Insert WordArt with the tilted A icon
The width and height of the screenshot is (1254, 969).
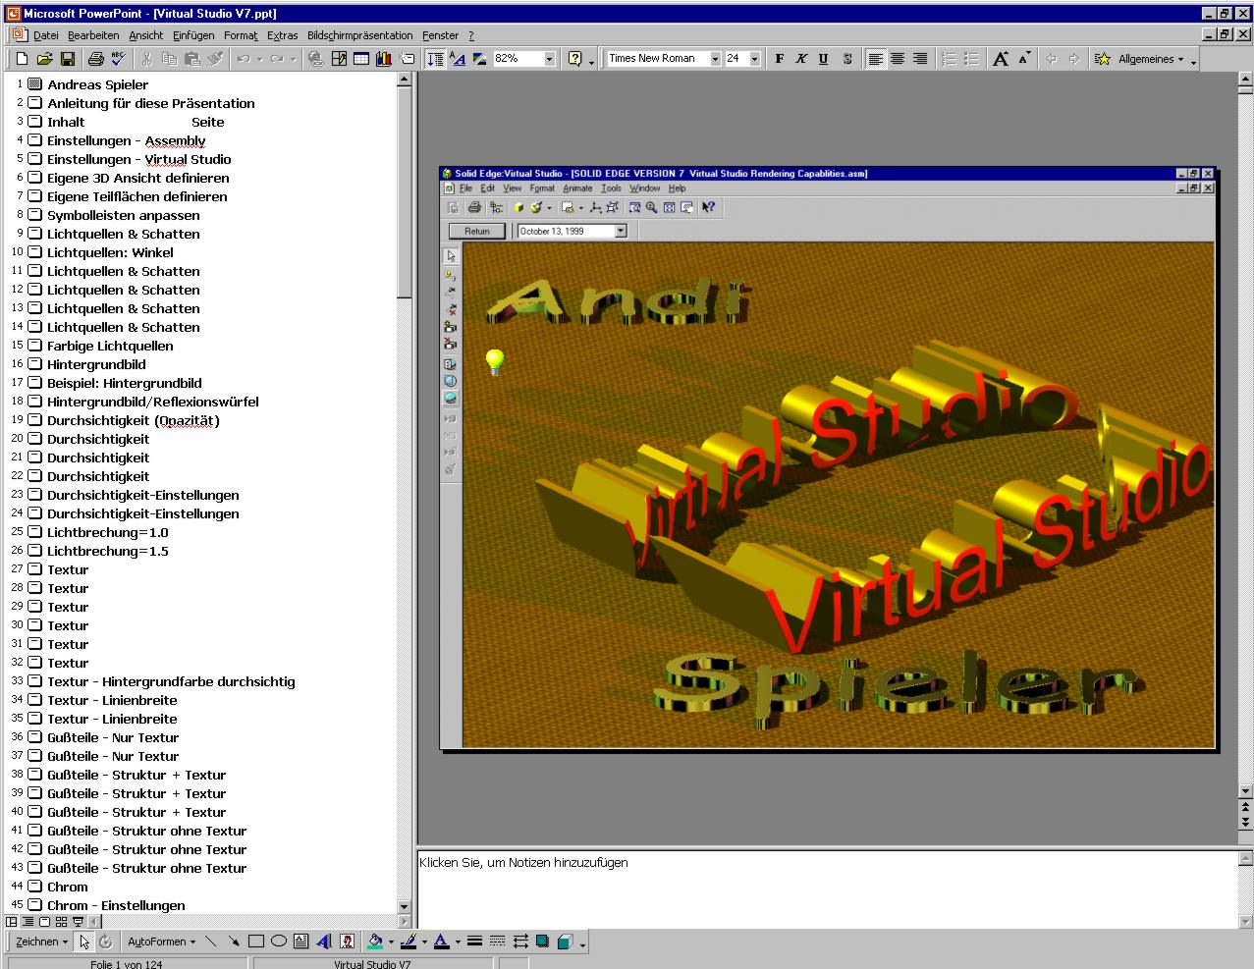click(324, 942)
